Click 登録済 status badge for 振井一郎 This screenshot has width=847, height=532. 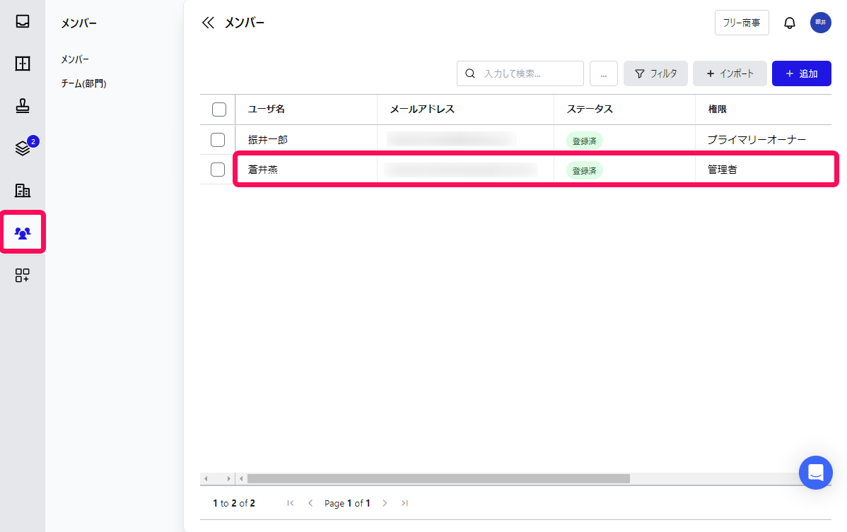pyautogui.click(x=584, y=141)
